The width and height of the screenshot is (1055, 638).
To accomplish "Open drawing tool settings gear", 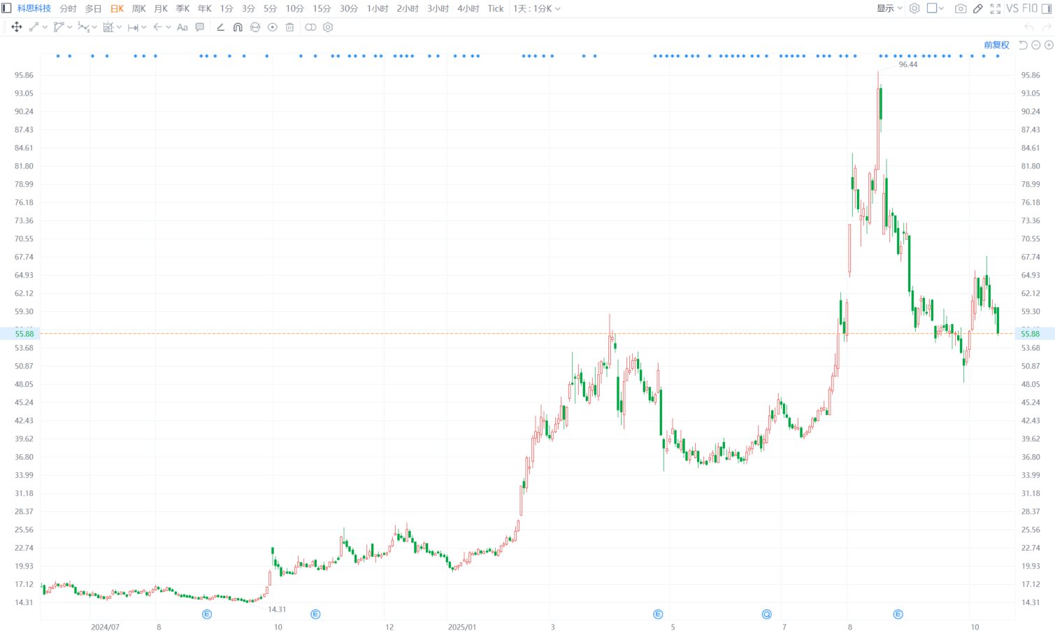I will (x=328, y=27).
